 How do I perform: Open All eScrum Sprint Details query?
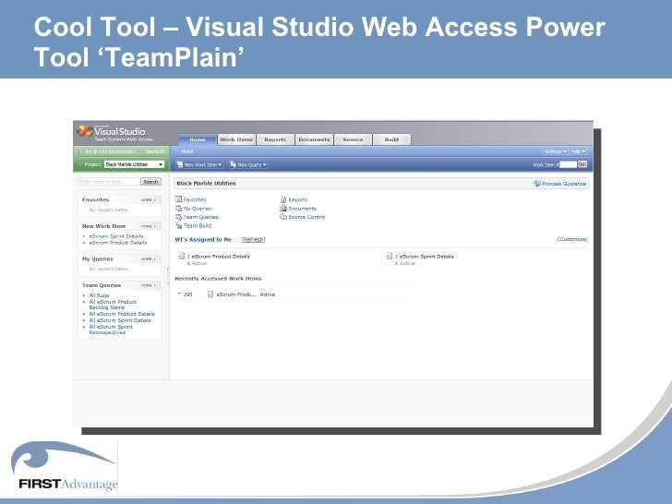coord(120,320)
